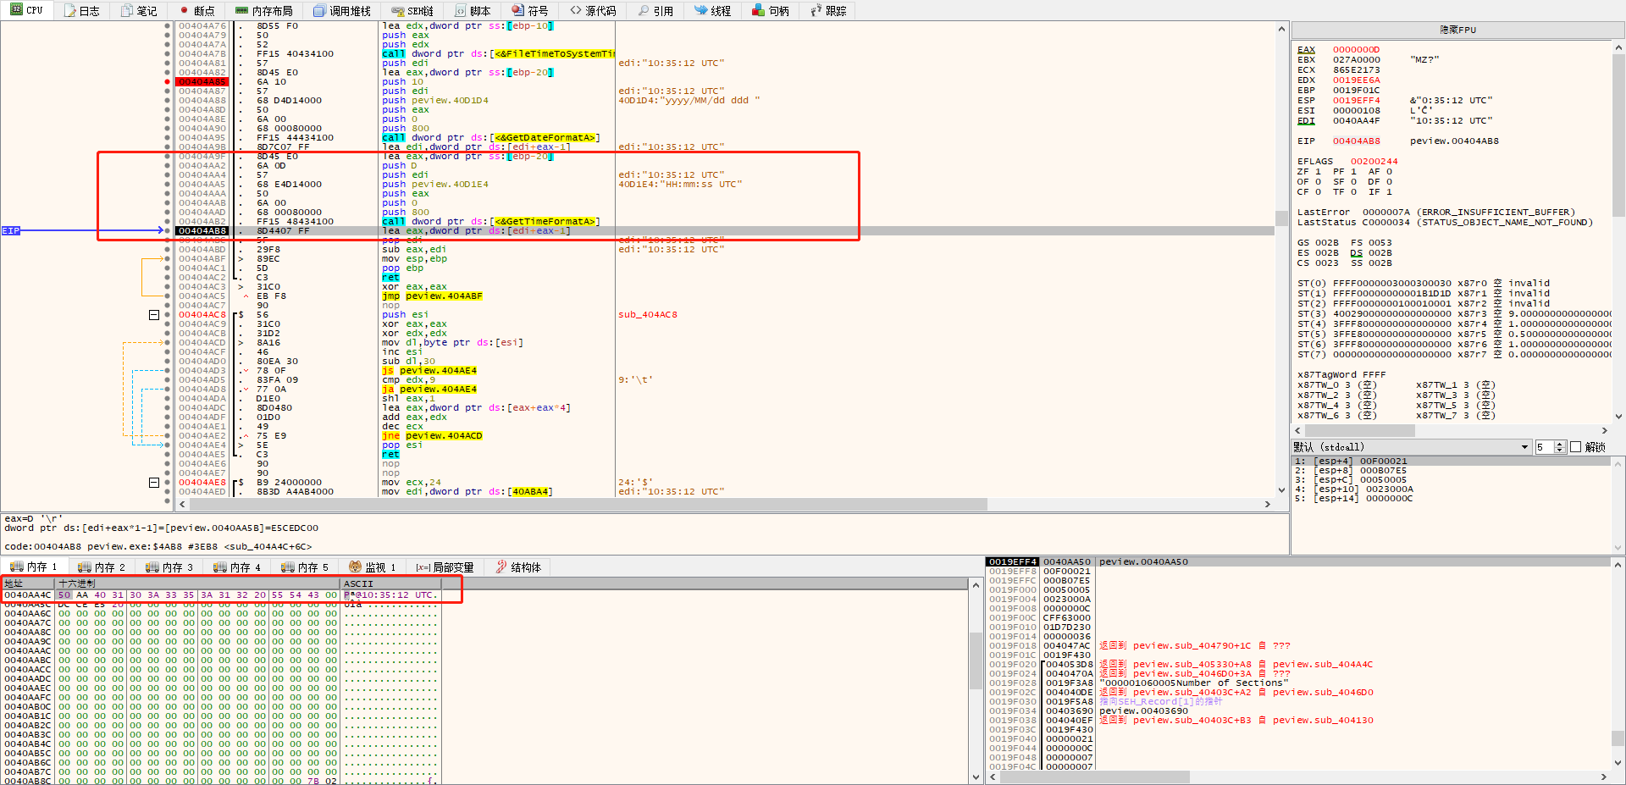Click the IF flag value
Image resolution: width=1626 pixels, height=785 pixels.
1389,191
